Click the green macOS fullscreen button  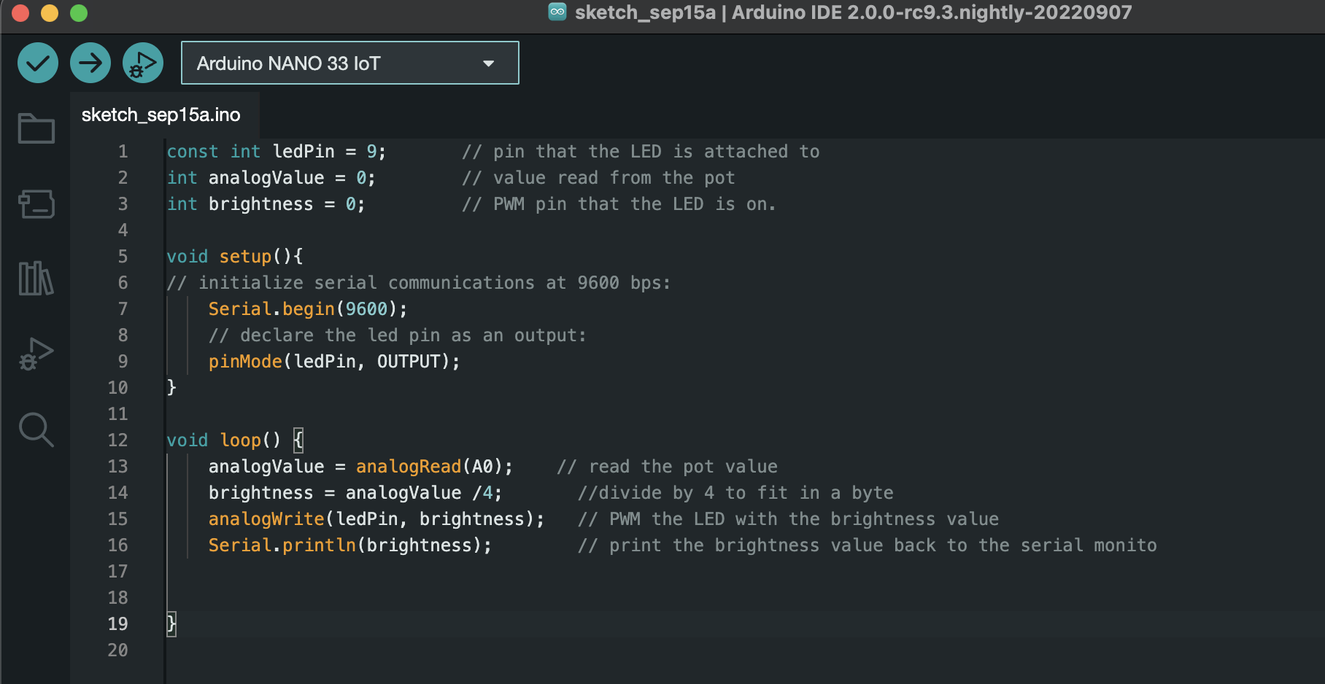[79, 13]
